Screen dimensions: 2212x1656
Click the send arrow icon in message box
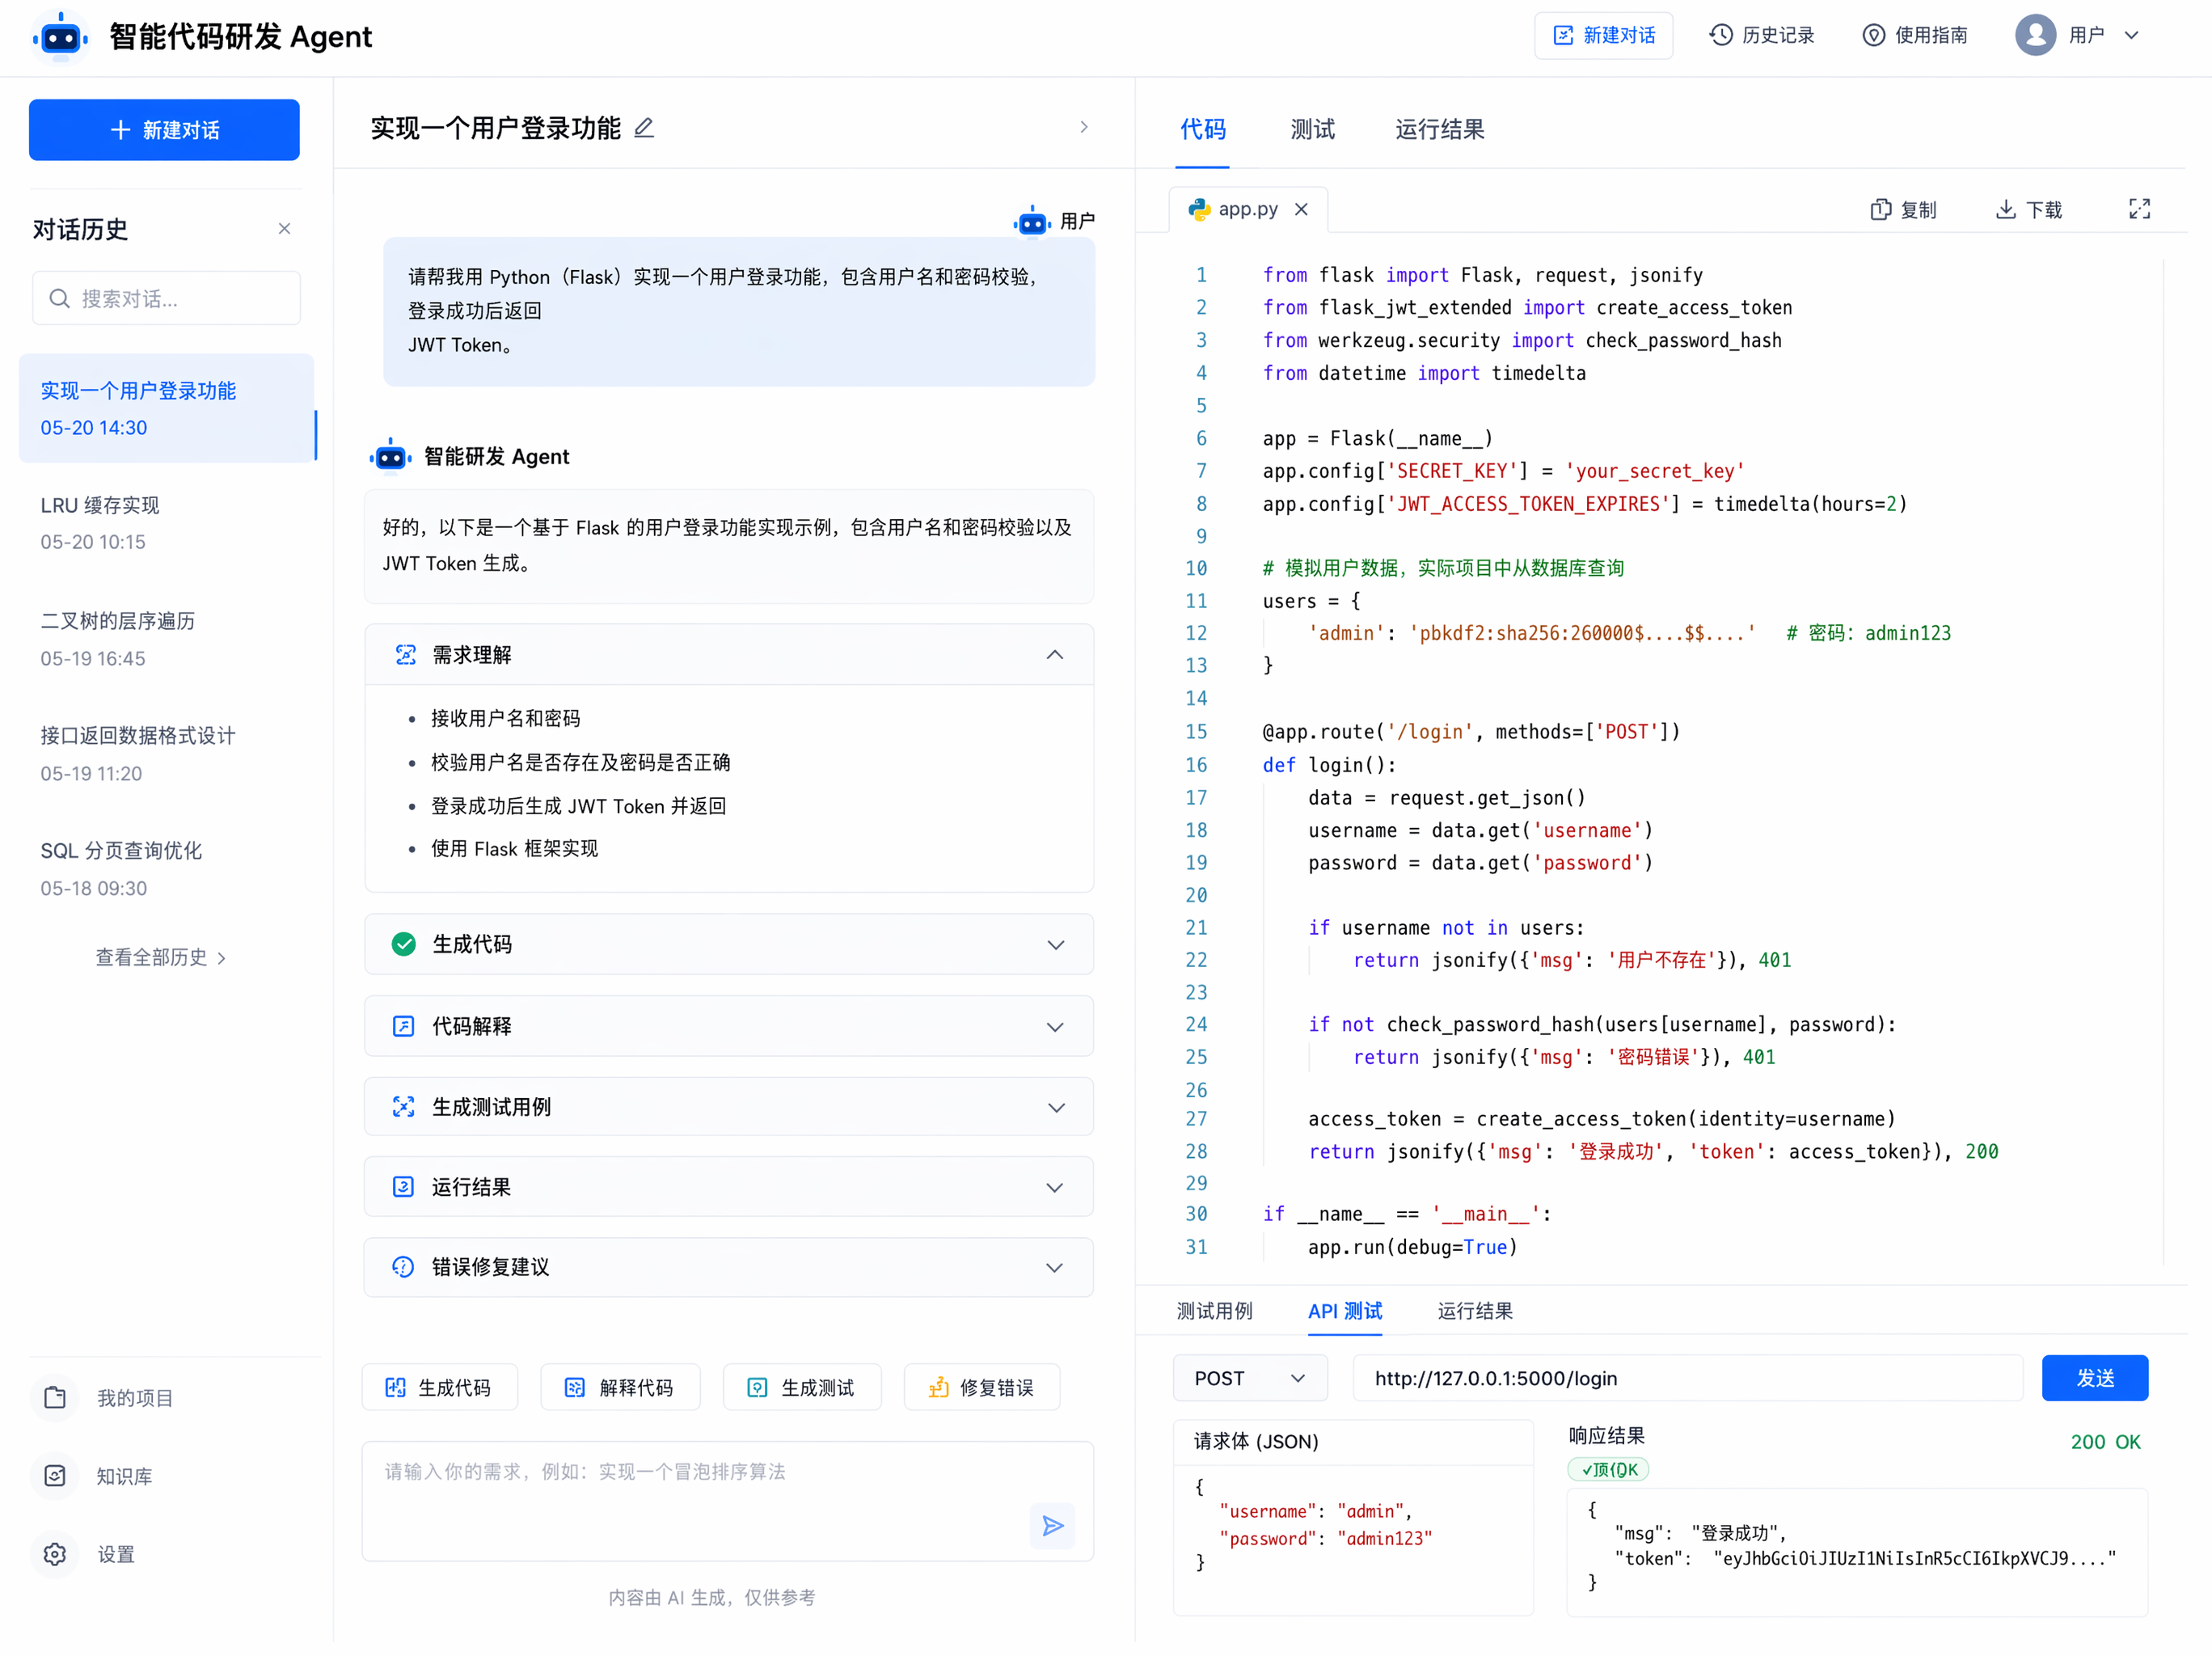click(1052, 1525)
